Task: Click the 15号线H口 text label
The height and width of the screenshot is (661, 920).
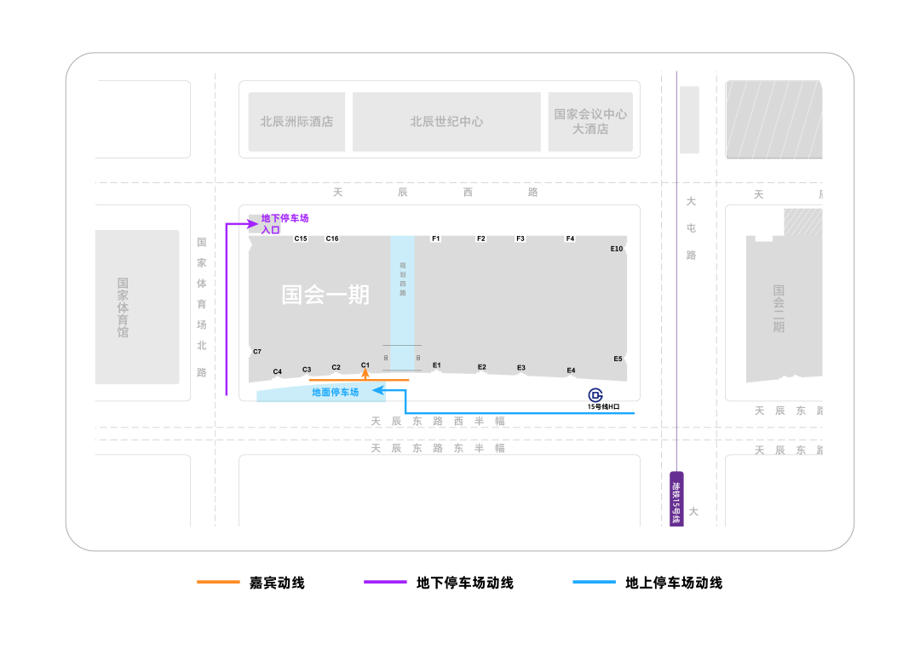Action: [x=604, y=406]
